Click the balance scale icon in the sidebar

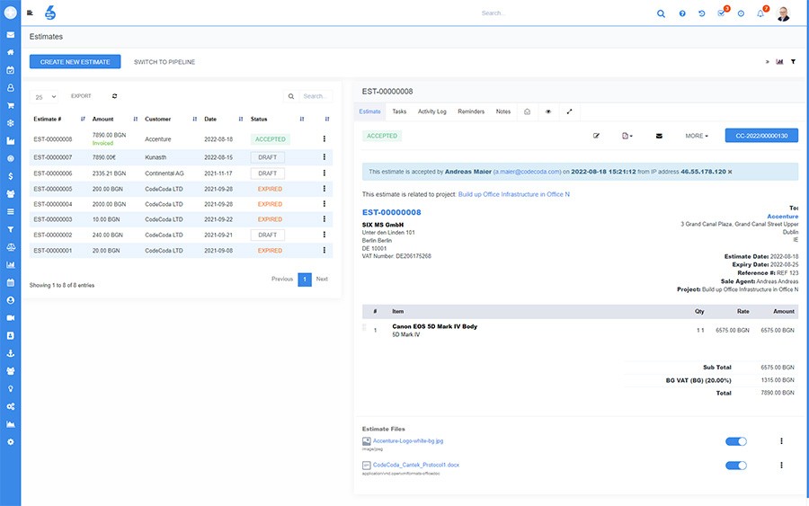[10, 247]
